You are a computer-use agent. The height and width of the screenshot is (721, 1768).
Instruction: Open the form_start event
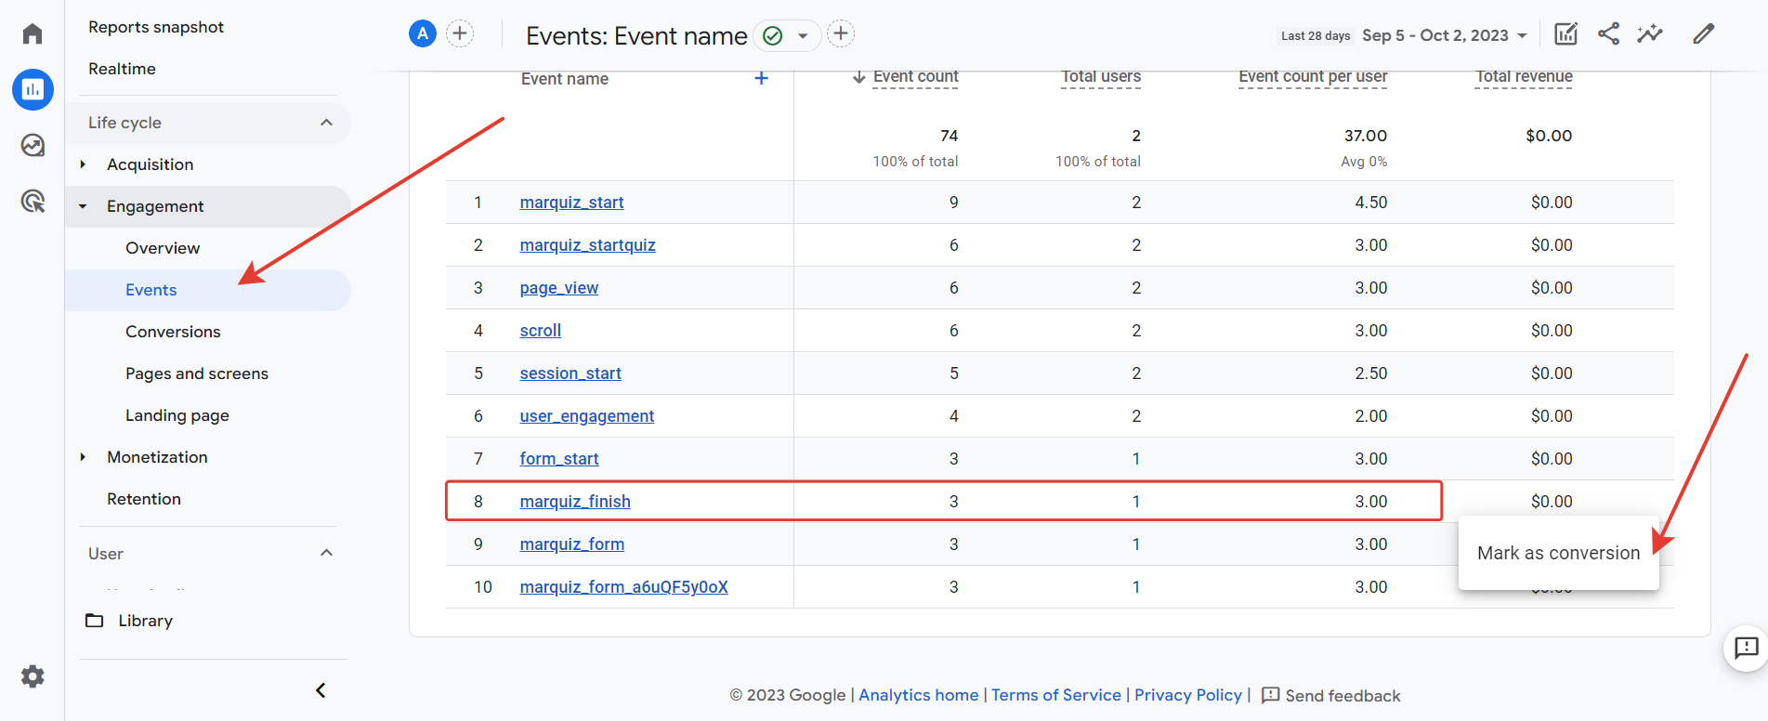point(558,459)
